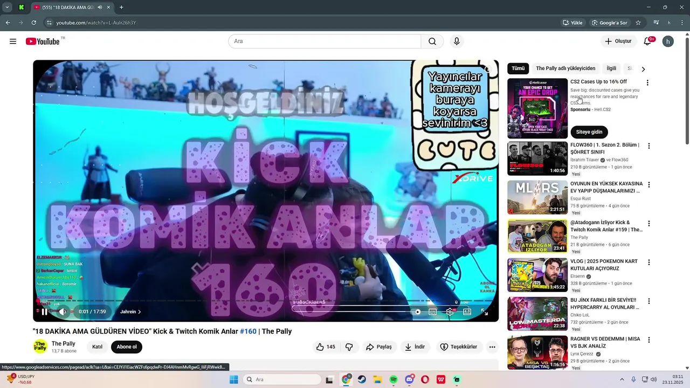This screenshot has height=388, width=690.
Task: Mute the YouTube tab audio icon
Action: (100, 8)
